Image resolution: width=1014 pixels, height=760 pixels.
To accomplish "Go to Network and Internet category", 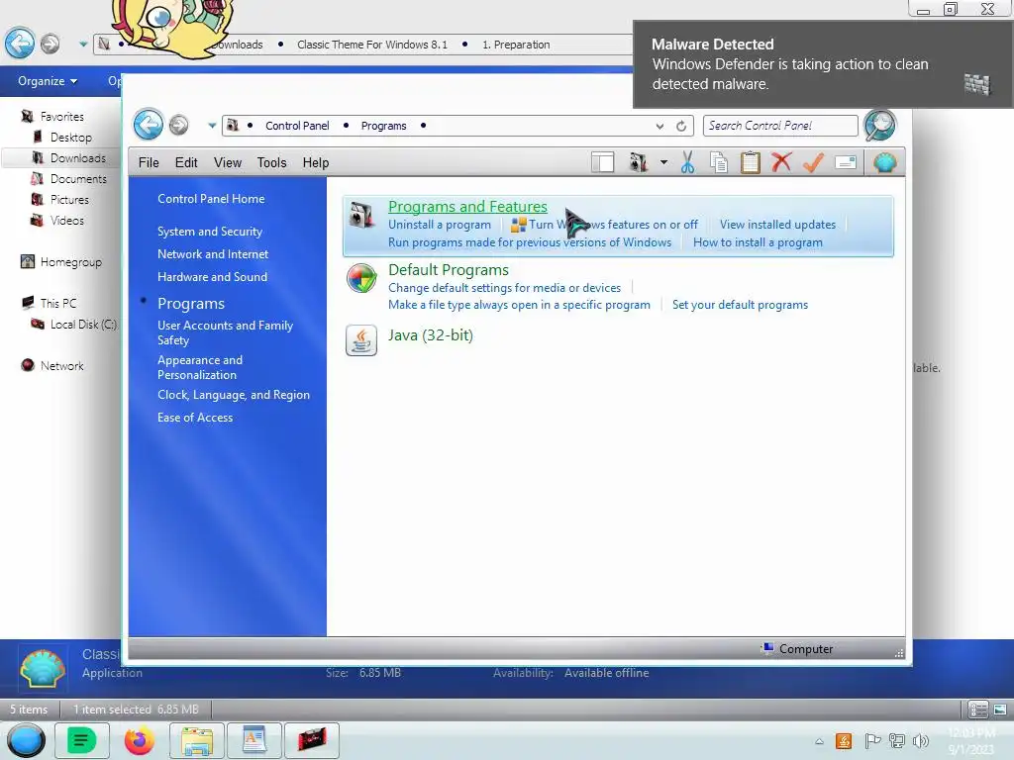I will pos(213,254).
